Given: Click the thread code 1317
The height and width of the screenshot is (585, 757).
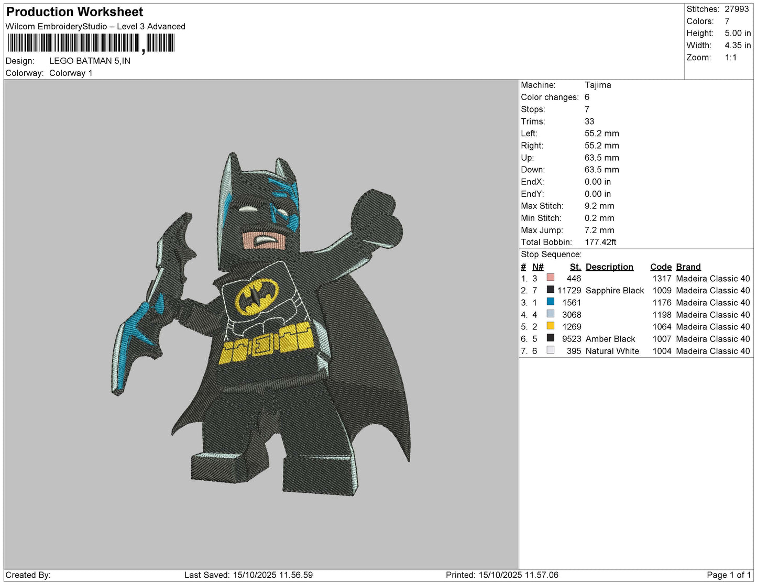Looking at the screenshot, I should point(662,279).
